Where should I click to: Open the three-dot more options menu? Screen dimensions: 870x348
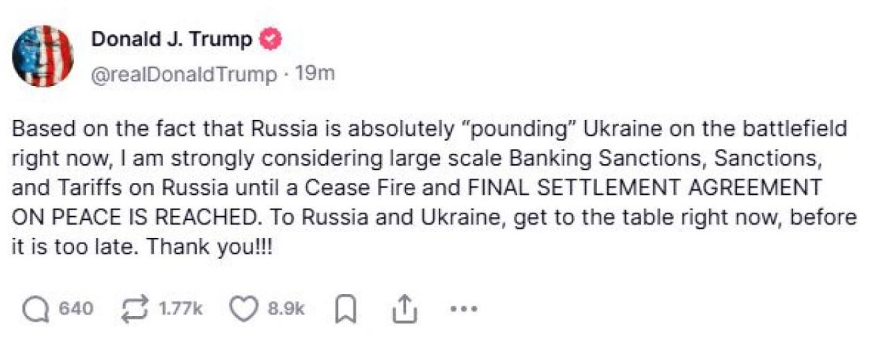[x=464, y=309]
